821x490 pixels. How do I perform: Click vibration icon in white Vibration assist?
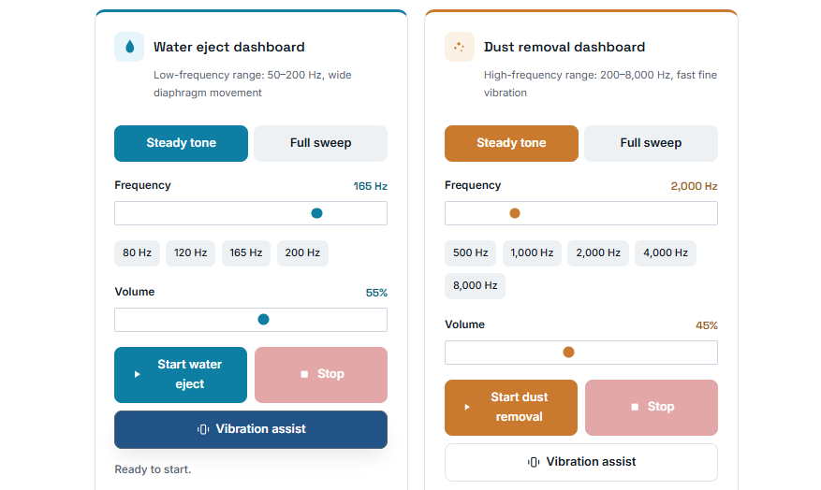[x=534, y=462]
